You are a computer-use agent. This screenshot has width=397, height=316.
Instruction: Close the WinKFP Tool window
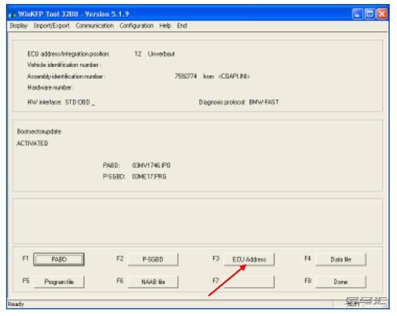point(382,14)
